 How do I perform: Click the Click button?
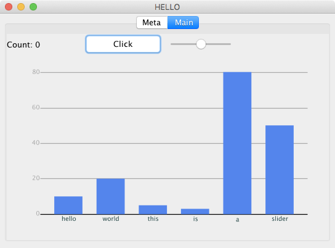point(123,44)
